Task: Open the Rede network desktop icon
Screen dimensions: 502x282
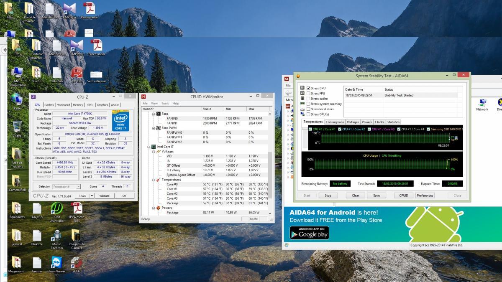Action: point(17,99)
